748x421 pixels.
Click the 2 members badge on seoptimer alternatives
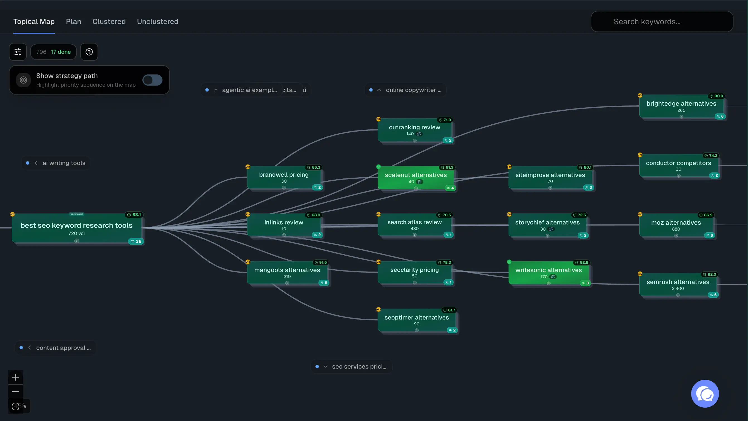click(x=452, y=330)
